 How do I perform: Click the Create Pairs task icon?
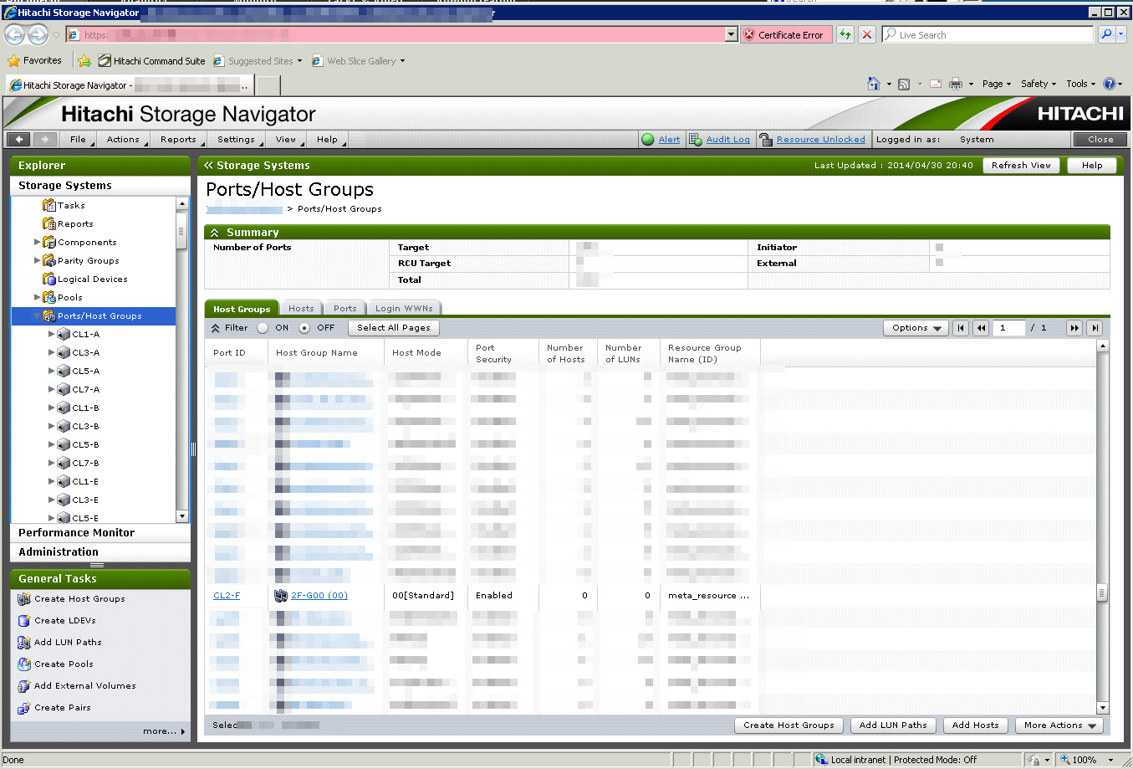pos(24,708)
